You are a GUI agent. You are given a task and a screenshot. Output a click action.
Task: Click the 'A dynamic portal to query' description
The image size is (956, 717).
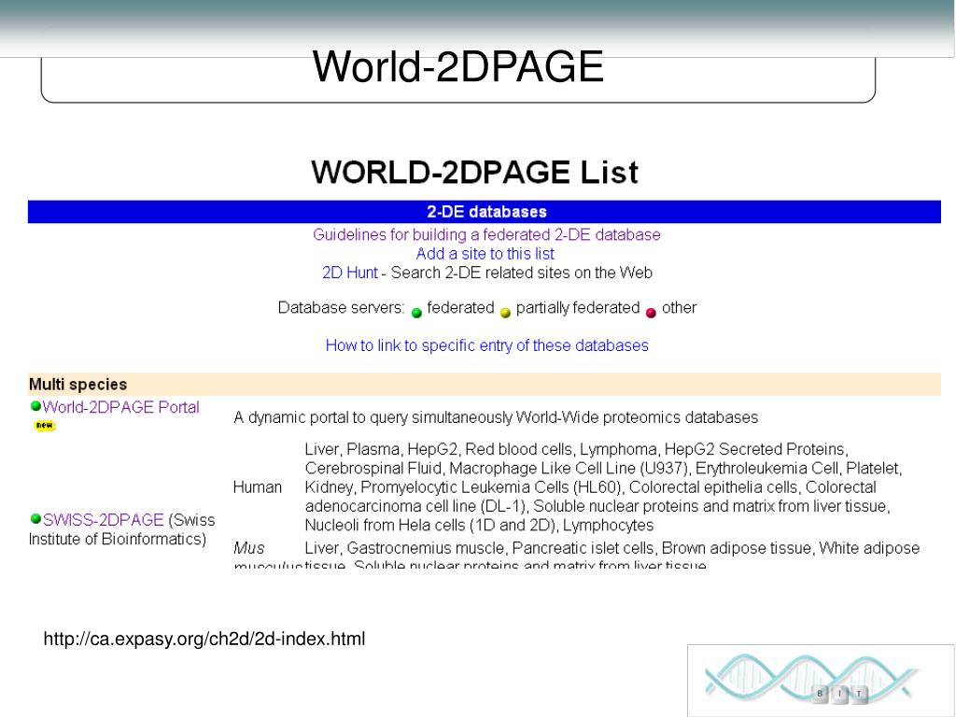(x=496, y=417)
